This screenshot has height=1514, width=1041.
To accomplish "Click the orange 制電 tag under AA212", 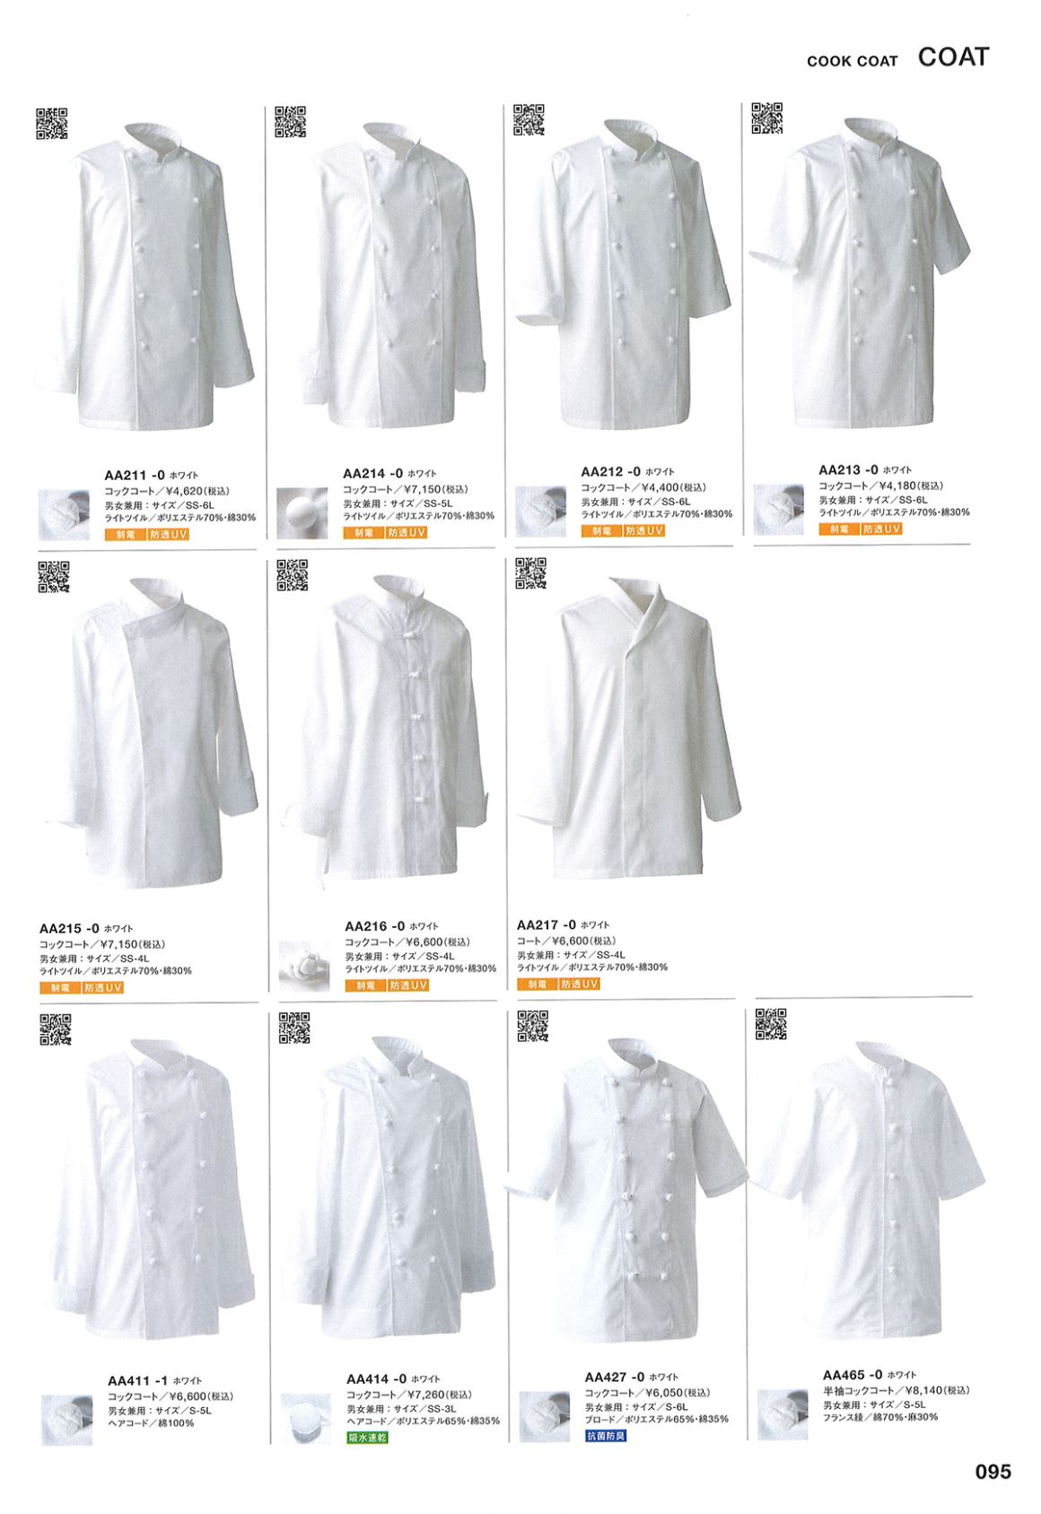I will click(599, 531).
